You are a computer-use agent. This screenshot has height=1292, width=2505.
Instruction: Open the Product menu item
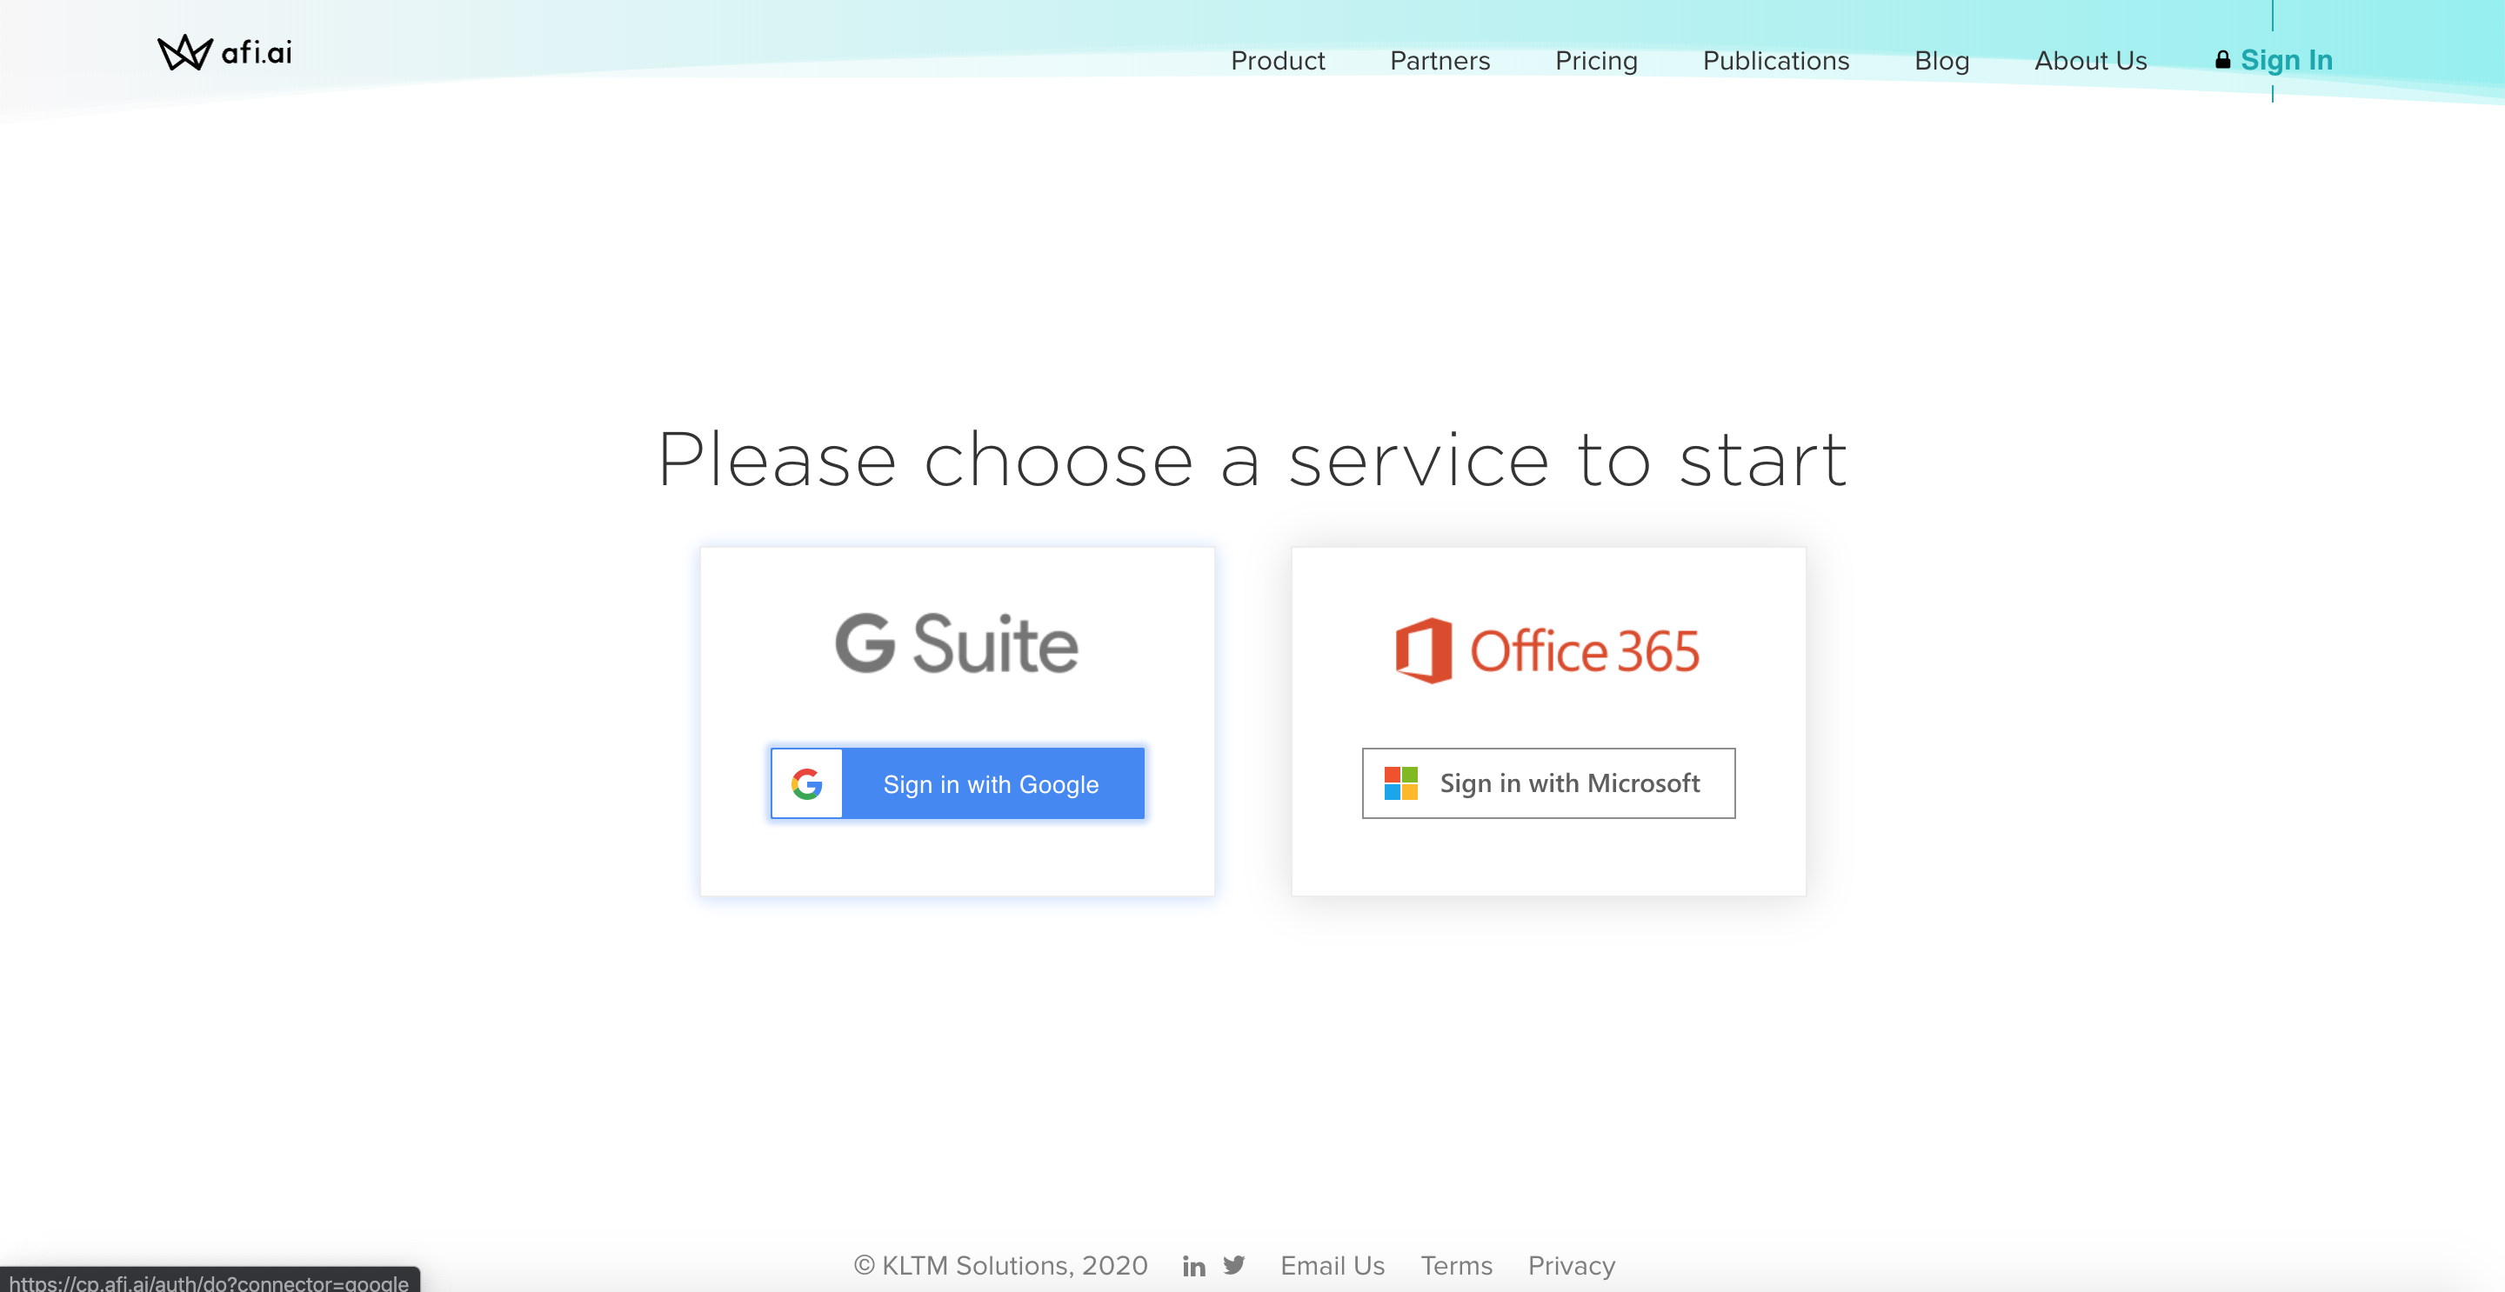pyautogui.click(x=1278, y=60)
